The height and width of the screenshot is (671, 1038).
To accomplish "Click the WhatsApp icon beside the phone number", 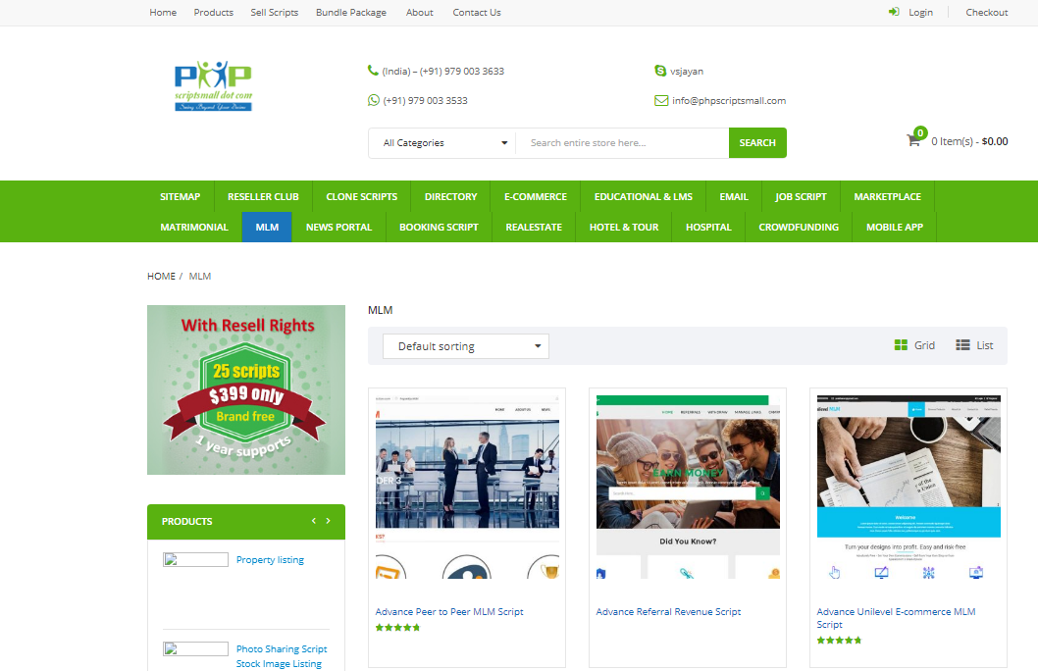I will click(374, 100).
